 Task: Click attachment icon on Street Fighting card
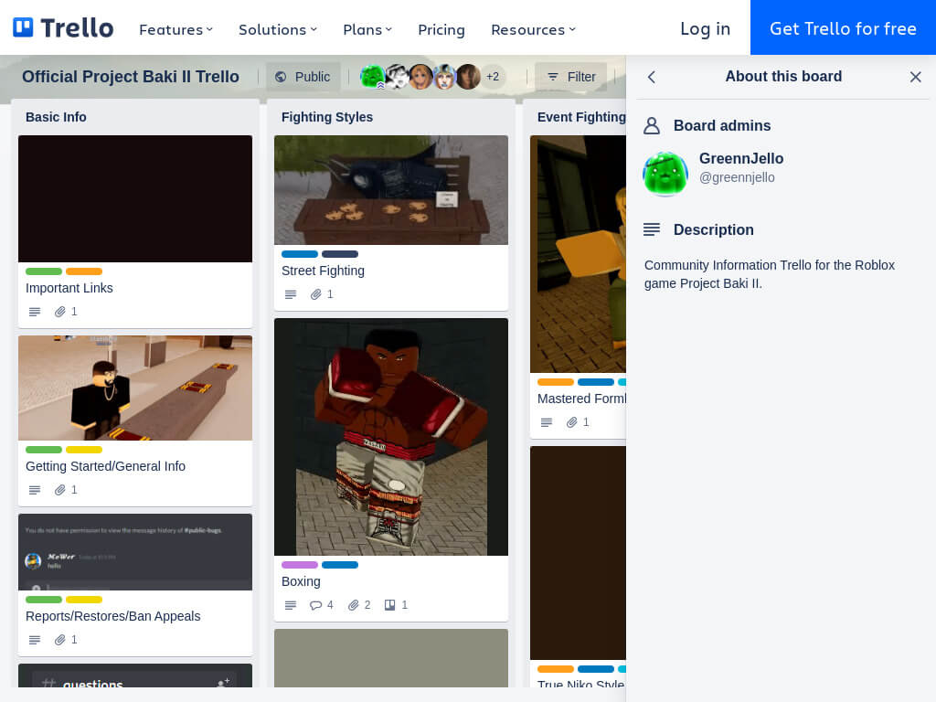point(316,294)
